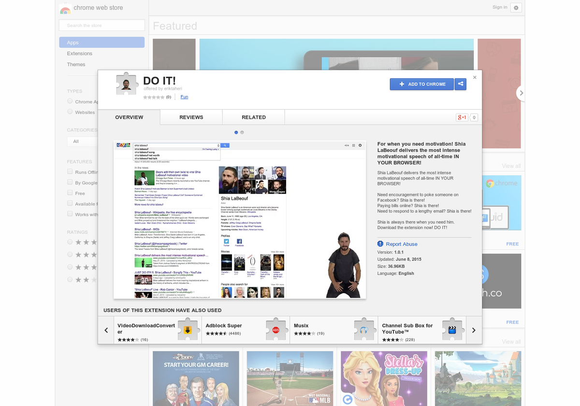
Task: Toggle the Runs Offline checkbox
Action: 70,172
